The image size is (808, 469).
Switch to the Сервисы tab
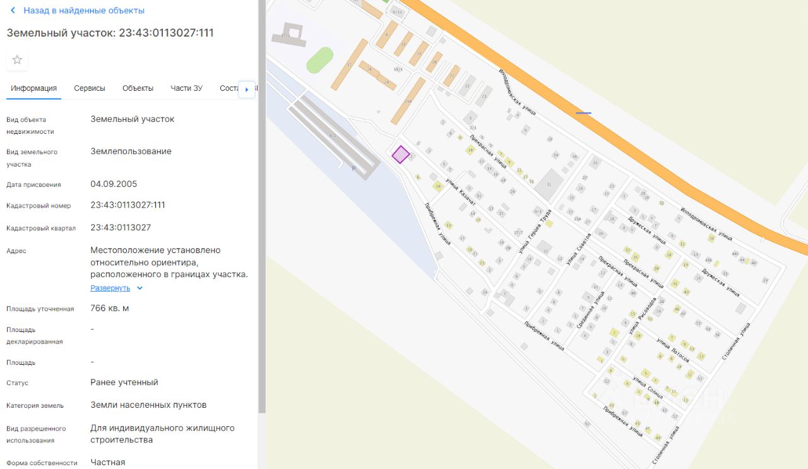90,88
